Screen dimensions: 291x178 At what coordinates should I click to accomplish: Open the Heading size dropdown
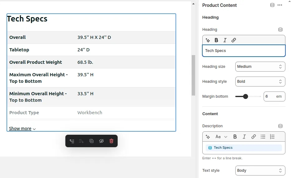click(260, 67)
